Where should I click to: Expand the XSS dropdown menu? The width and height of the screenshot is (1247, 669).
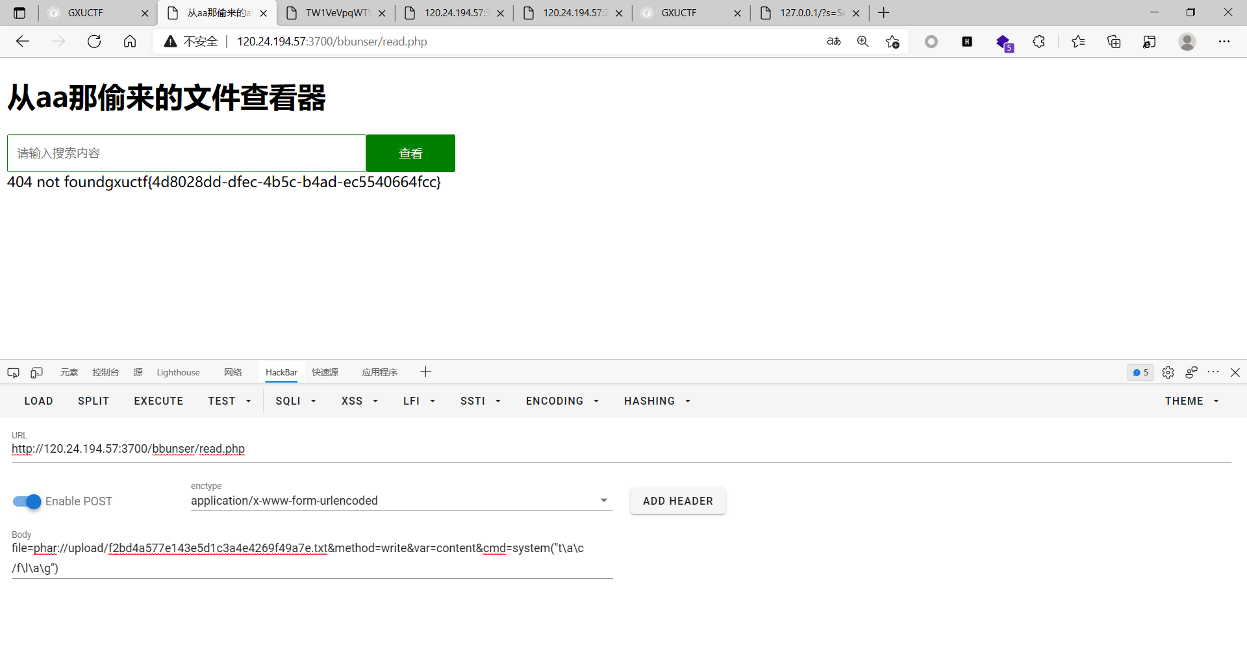click(359, 401)
